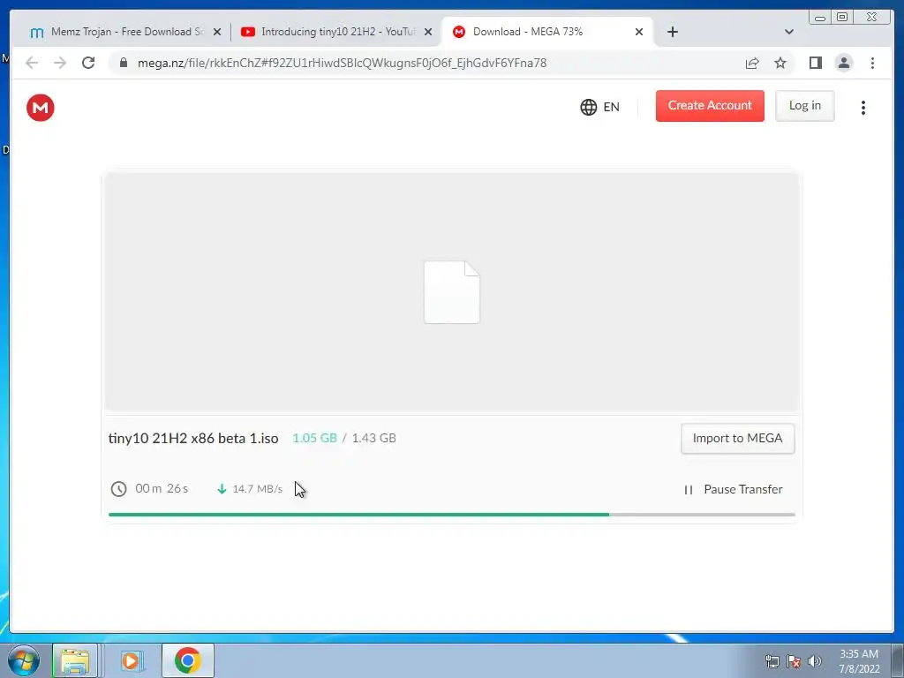The height and width of the screenshot is (678, 904).
Task: Open the MEGA page options three-dot menu
Action: (x=863, y=108)
